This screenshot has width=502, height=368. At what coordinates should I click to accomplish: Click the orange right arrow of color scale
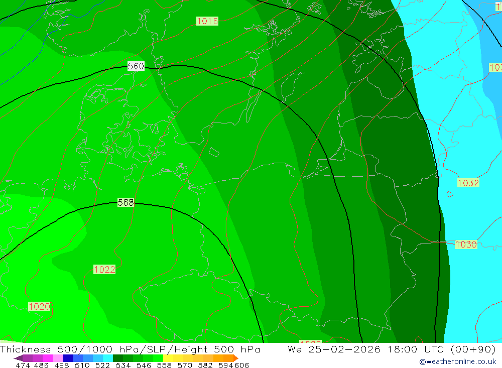(x=236, y=358)
